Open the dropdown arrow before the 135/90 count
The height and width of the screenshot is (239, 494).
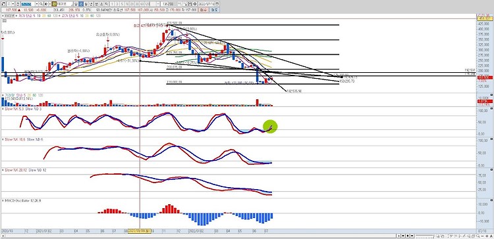pos(158,4)
